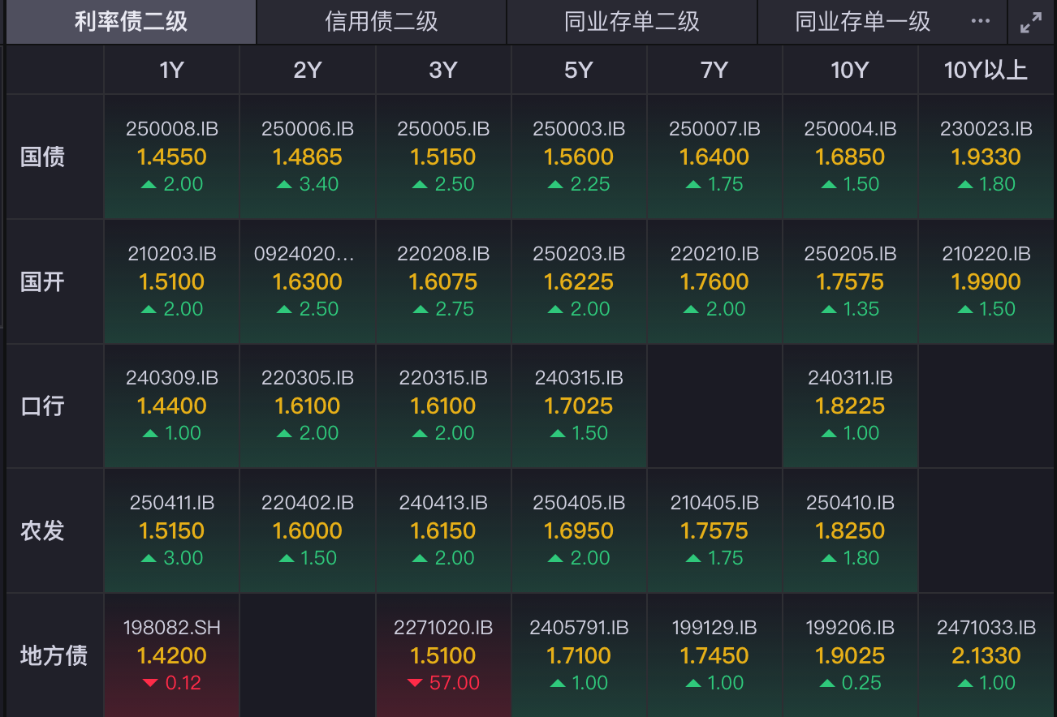Click the 口行 row label
This screenshot has width=1057, height=717.
(42, 406)
